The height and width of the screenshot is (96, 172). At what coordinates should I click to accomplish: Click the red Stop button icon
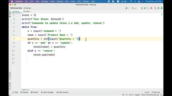tap(151, 8)
